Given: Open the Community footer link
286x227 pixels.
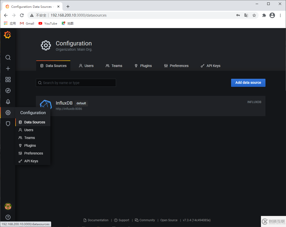Looking at the screenshot, I should [x=145, y=220].
